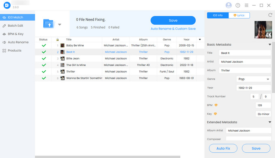Click the Artist column header
This screenshot has height=158, width=275.
(x=116, y=40)
